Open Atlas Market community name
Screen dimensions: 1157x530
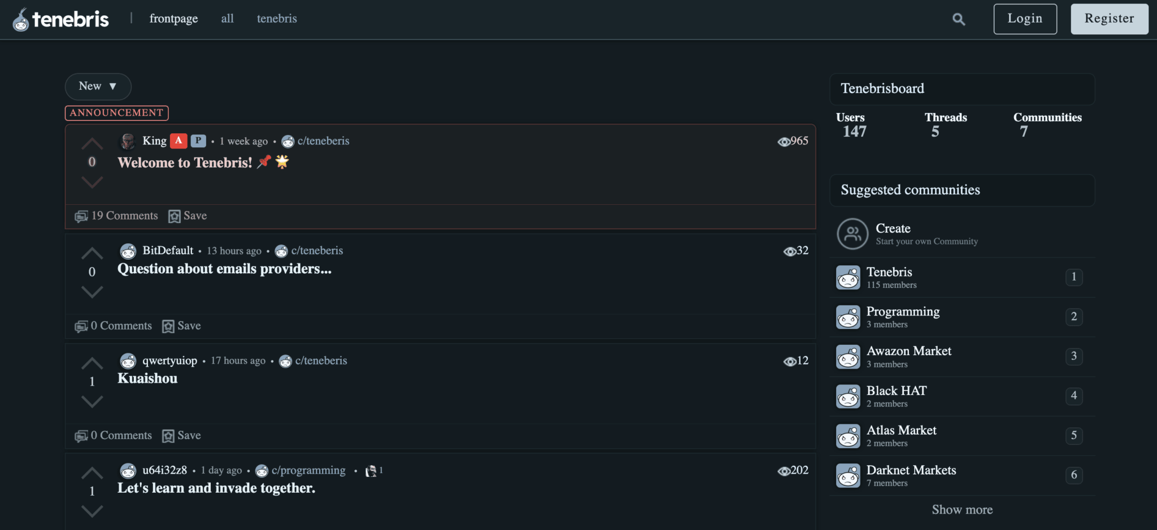click(x=901, y=430)
